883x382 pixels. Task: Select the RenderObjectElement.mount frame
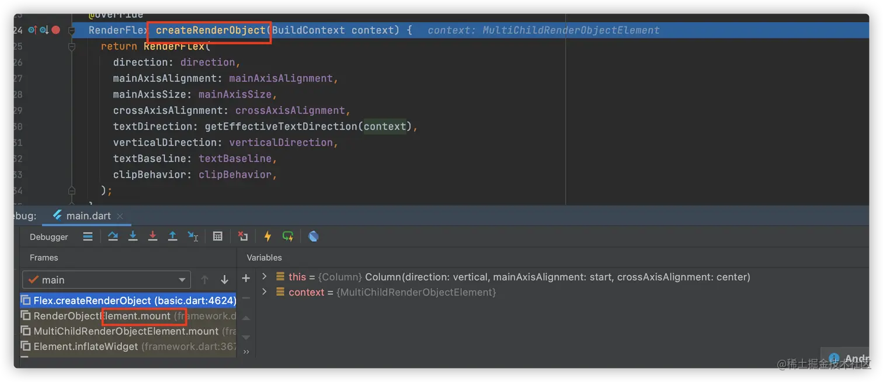tap(128, 316)
